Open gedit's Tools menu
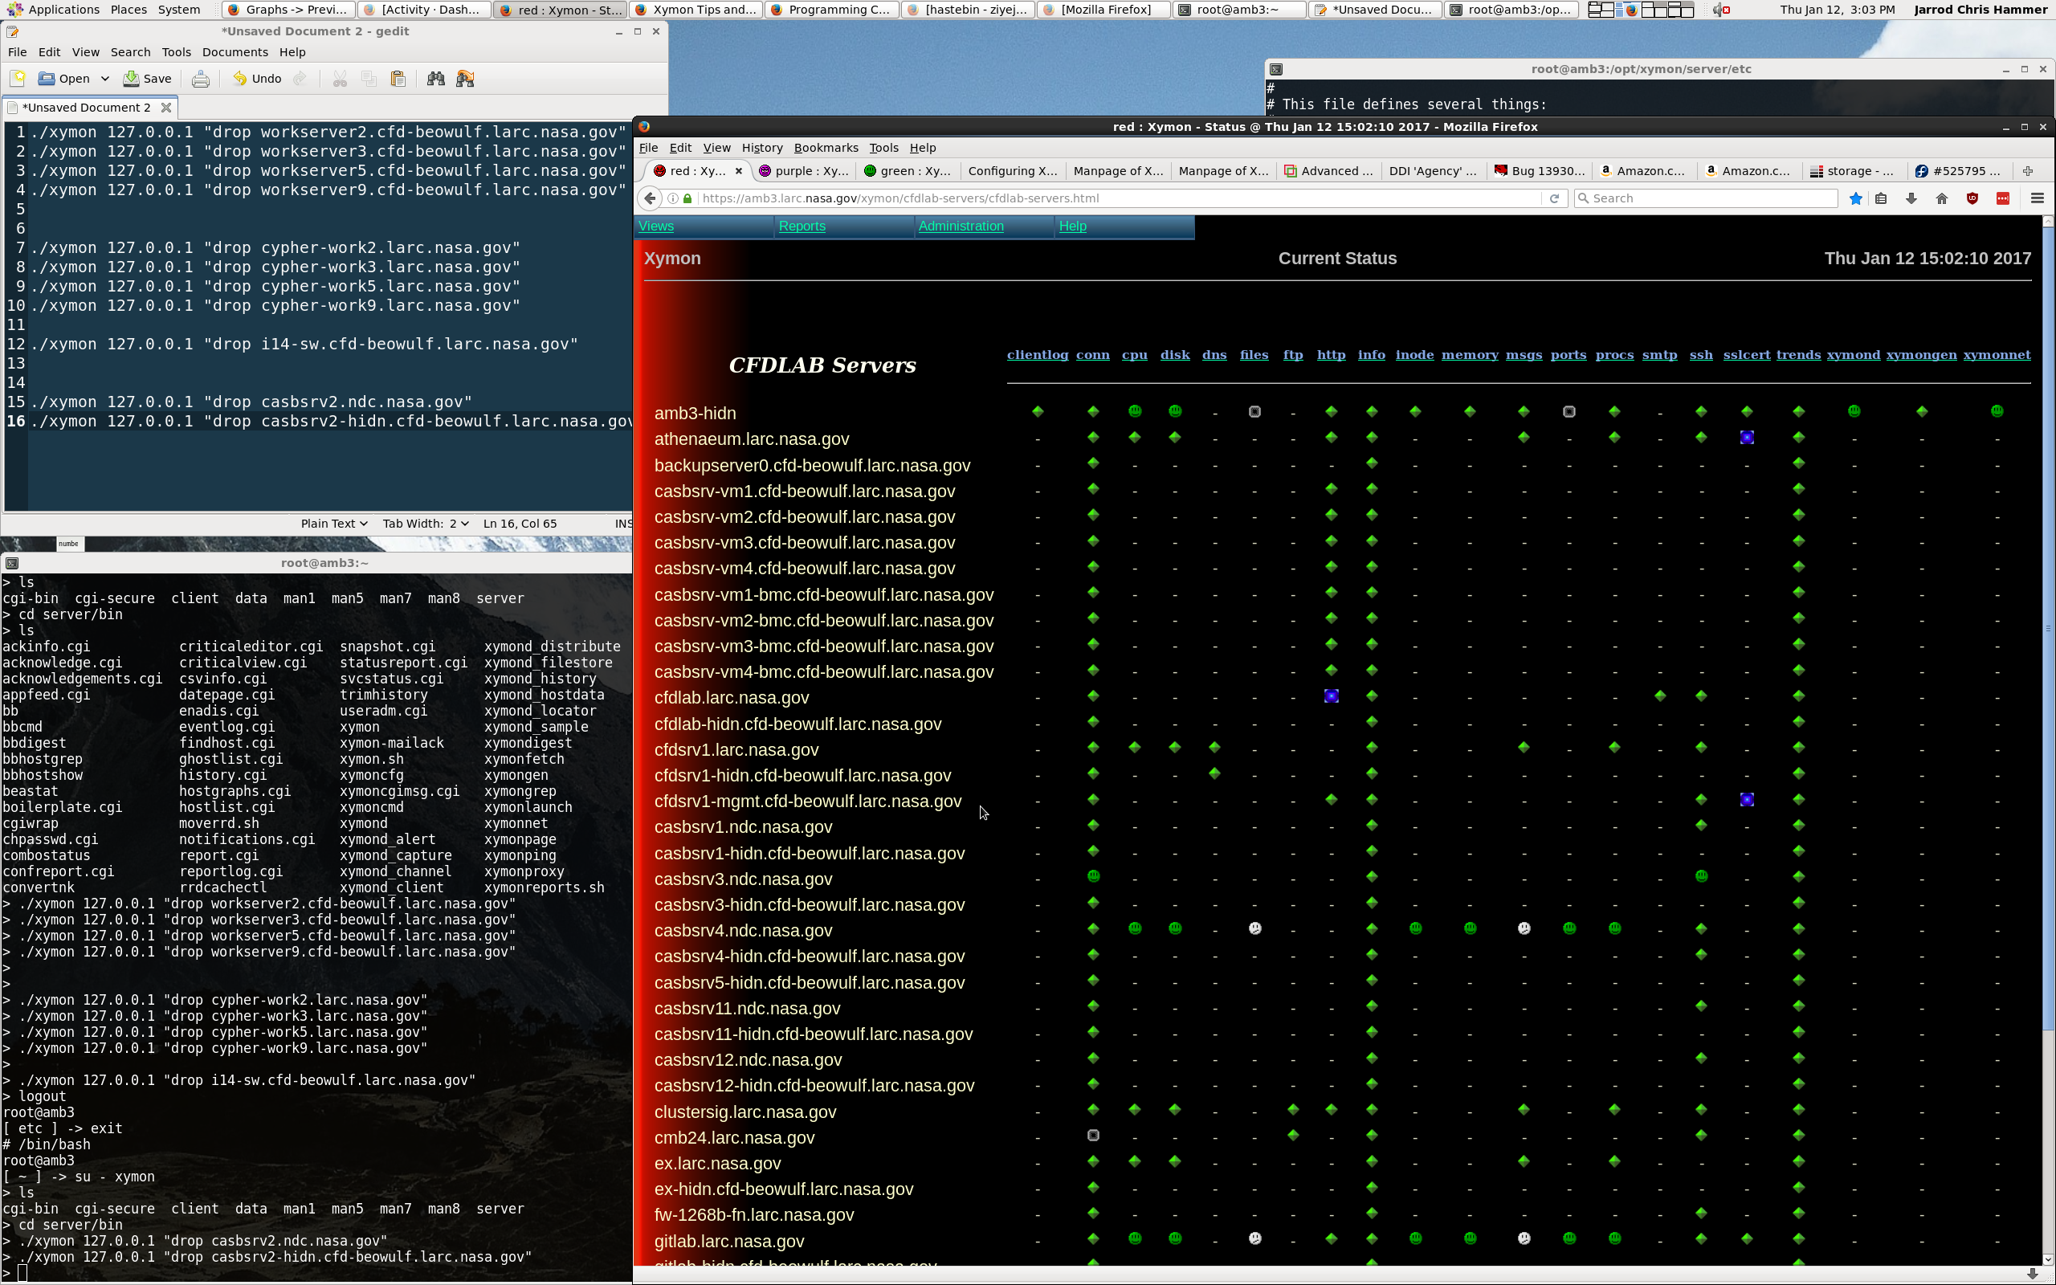The width and height of the screenshot is (2056, 1285). (x=176, y=53)
